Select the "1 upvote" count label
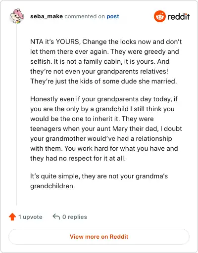Viewport: 198px width, 253px height. pos(30,217)
